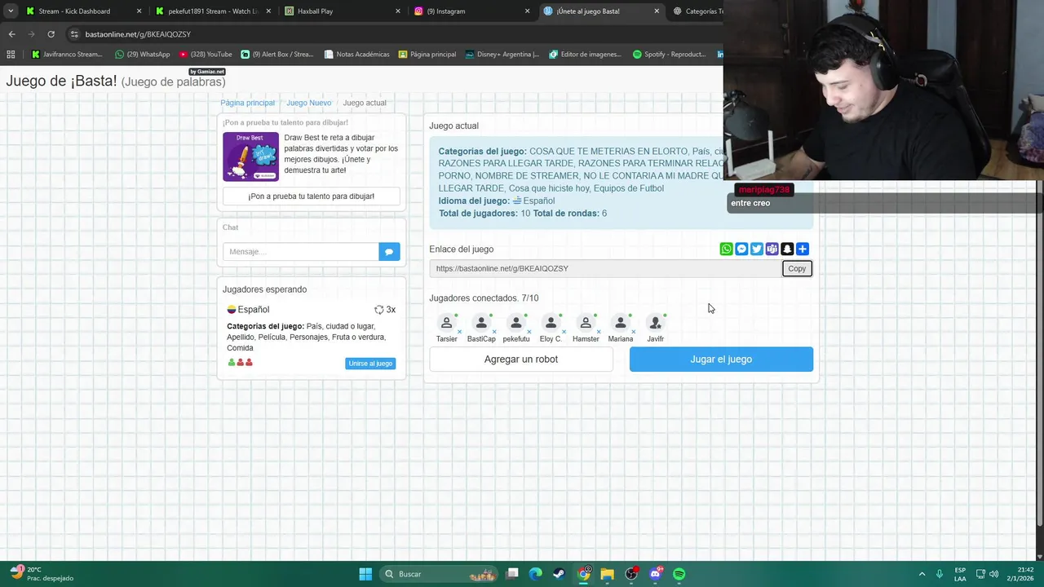This screenshot has width=1044, height=587.
Task: Open more share options plus icon
Action: tap(803, 249)
